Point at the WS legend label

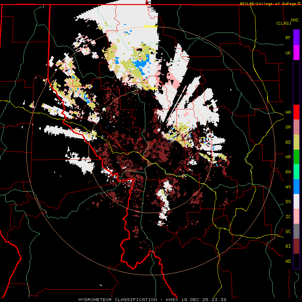tap(288, 187)
